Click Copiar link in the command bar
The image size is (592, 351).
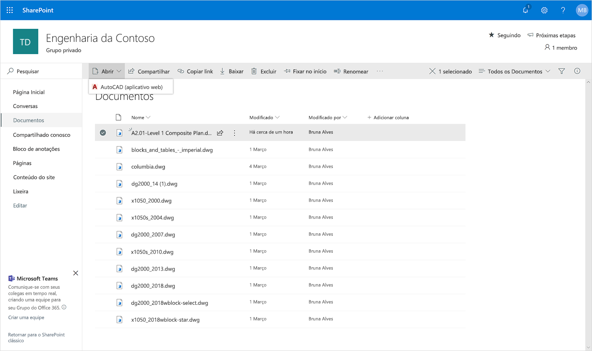pyautogui.click(x=195, y=71)
